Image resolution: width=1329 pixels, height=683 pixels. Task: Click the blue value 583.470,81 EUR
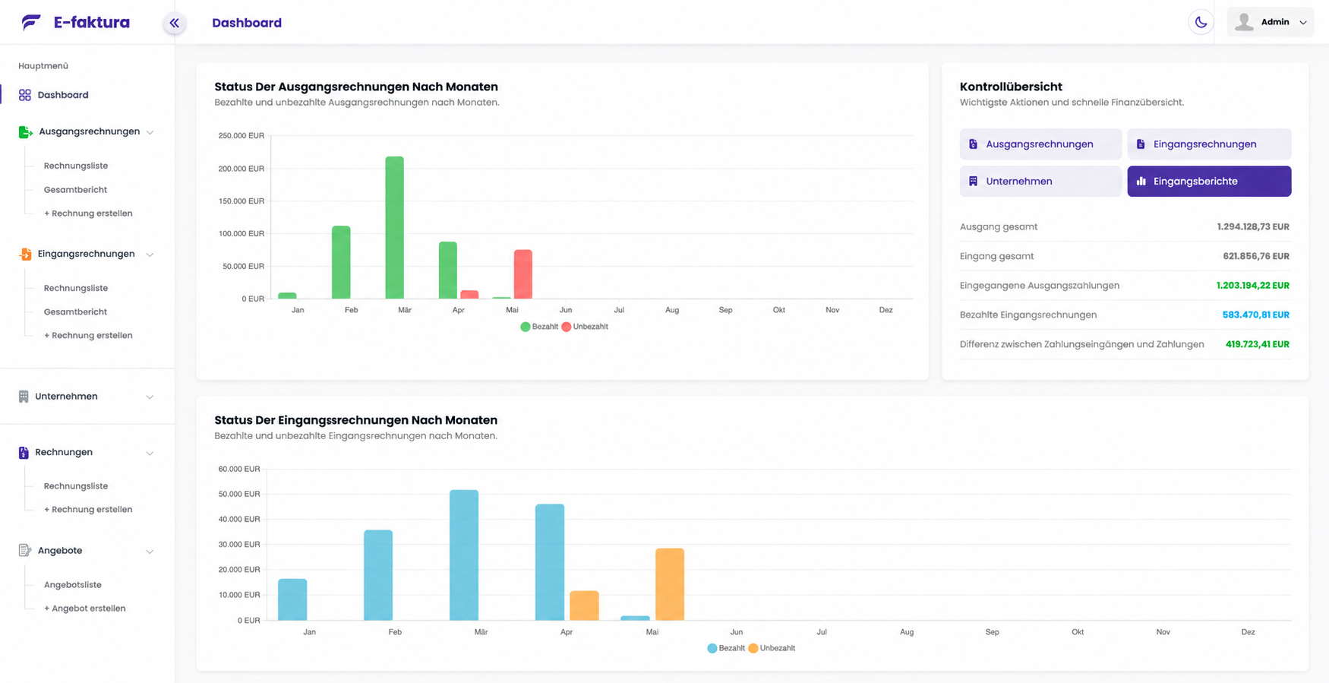pos(1256,315)
